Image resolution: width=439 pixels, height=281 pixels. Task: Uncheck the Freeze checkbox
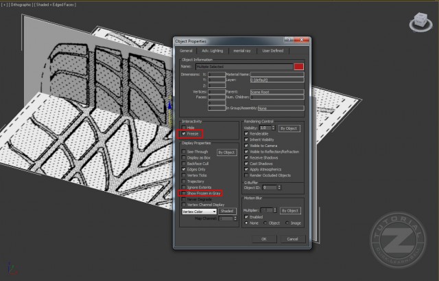184,134
